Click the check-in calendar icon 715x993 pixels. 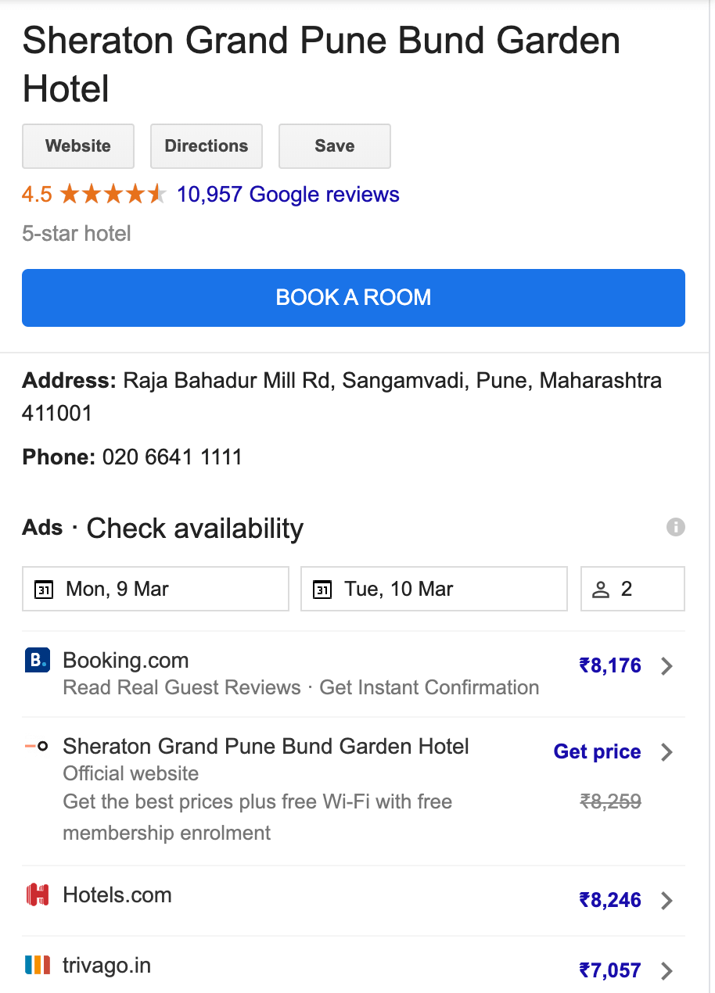coord(44,590)
